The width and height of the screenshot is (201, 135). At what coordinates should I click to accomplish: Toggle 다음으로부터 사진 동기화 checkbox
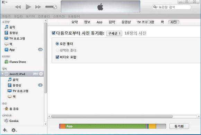[x=53, y=33]
